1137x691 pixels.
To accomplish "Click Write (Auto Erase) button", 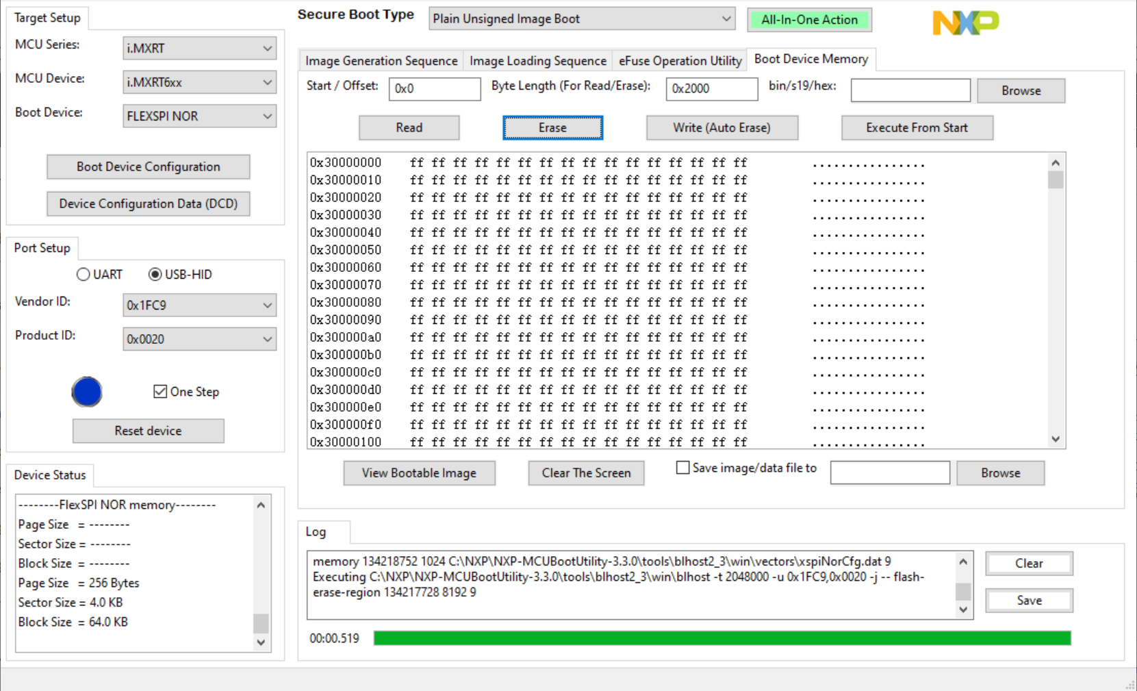I will tap(722, 128).
